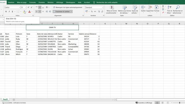The width and height of the screenshot is (185, 104).
Task: Toggle middle vertical alignment
Action: pos(40,7)
